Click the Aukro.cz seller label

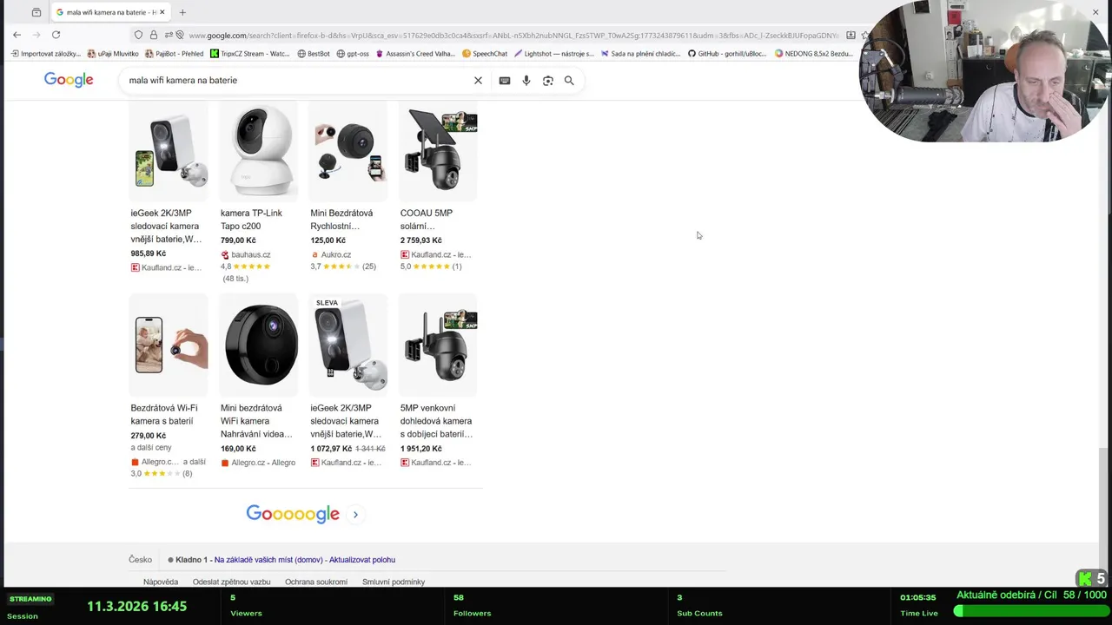click(331, 255)
